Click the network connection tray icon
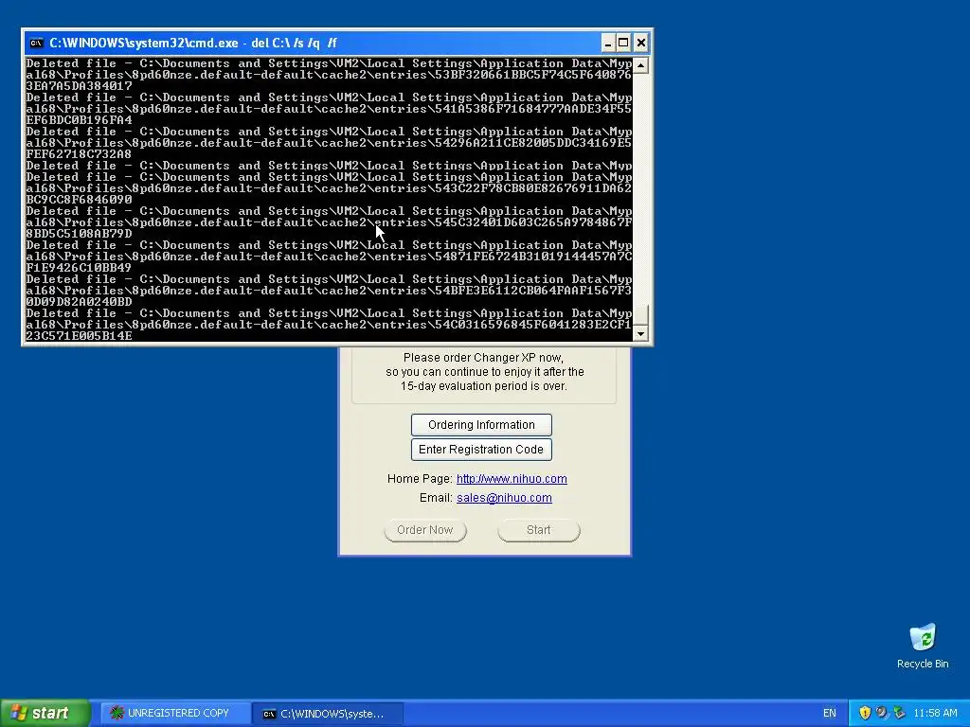 tap(899, 713)
